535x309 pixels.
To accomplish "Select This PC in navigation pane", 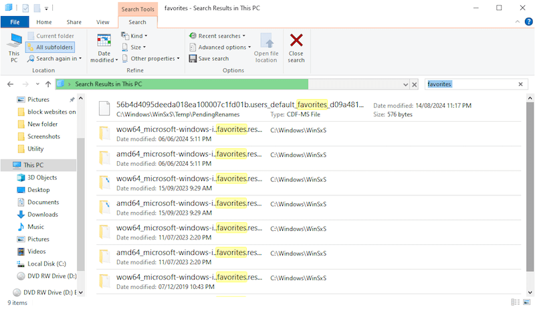I will 38,165.
